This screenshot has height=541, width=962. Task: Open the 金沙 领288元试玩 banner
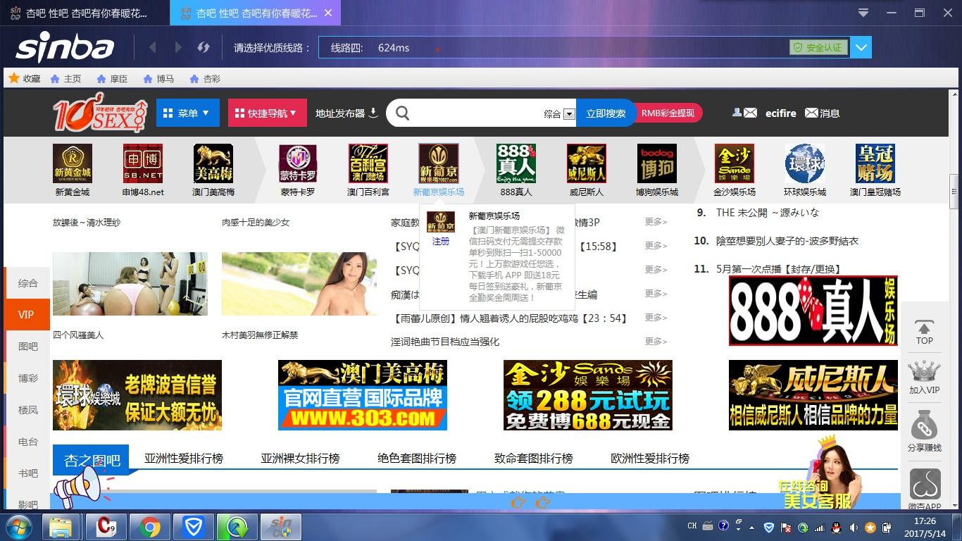click(x=588, y=395)
